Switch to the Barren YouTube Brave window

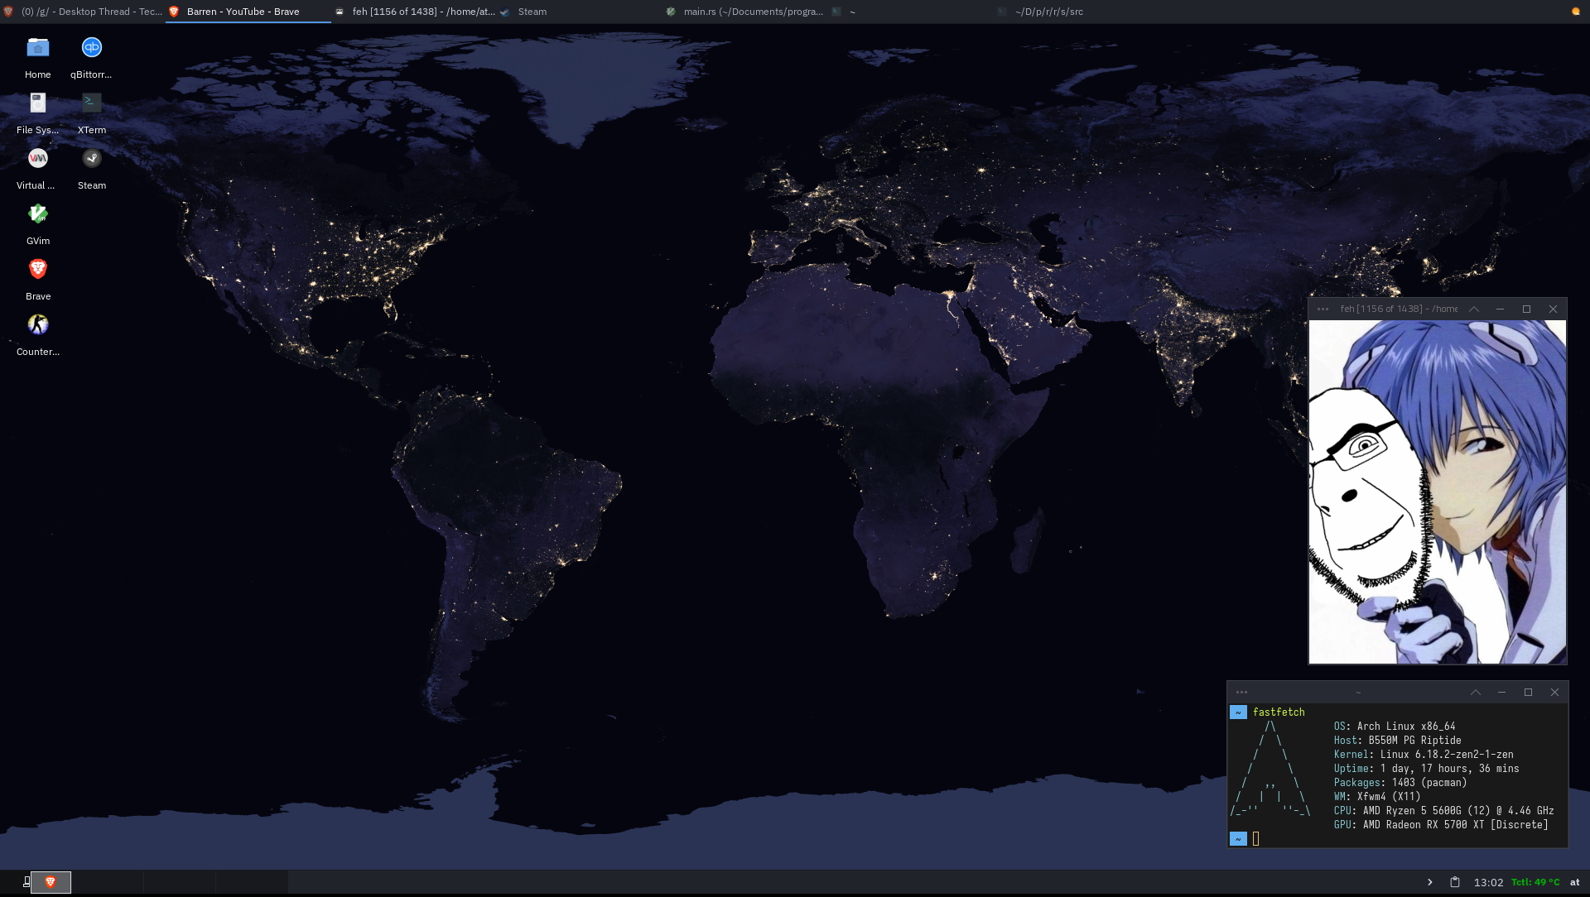[x=243, y=12]
